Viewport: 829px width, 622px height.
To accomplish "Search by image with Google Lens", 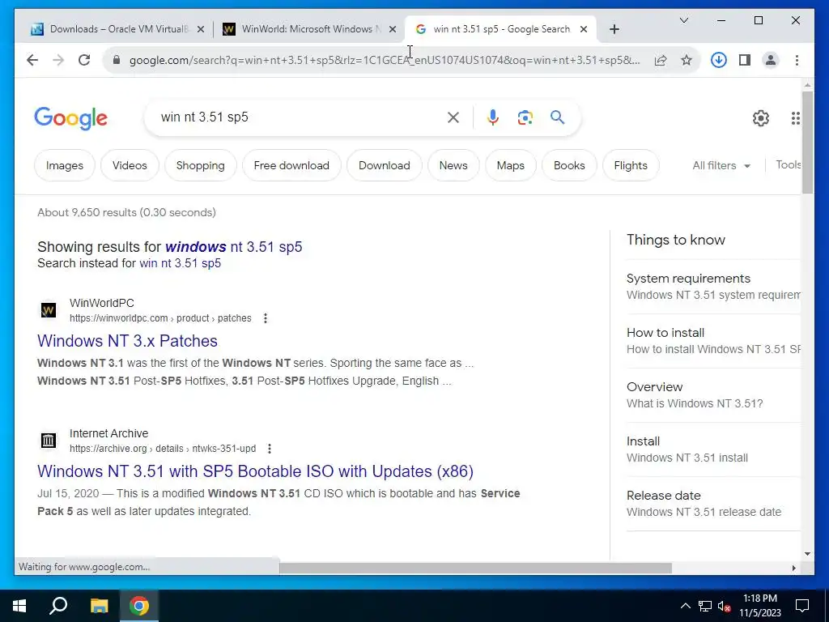I will 525,117.
